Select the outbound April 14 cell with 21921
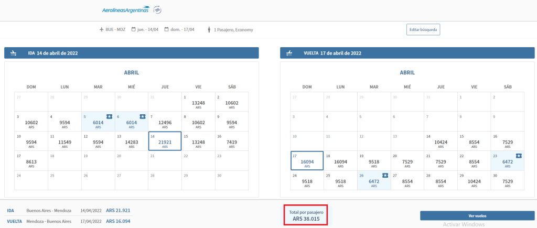537x228 pixels. [x=165, y=142]
